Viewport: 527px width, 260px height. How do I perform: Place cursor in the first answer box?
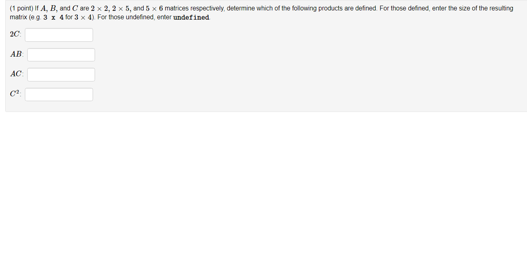coord(59,35)
